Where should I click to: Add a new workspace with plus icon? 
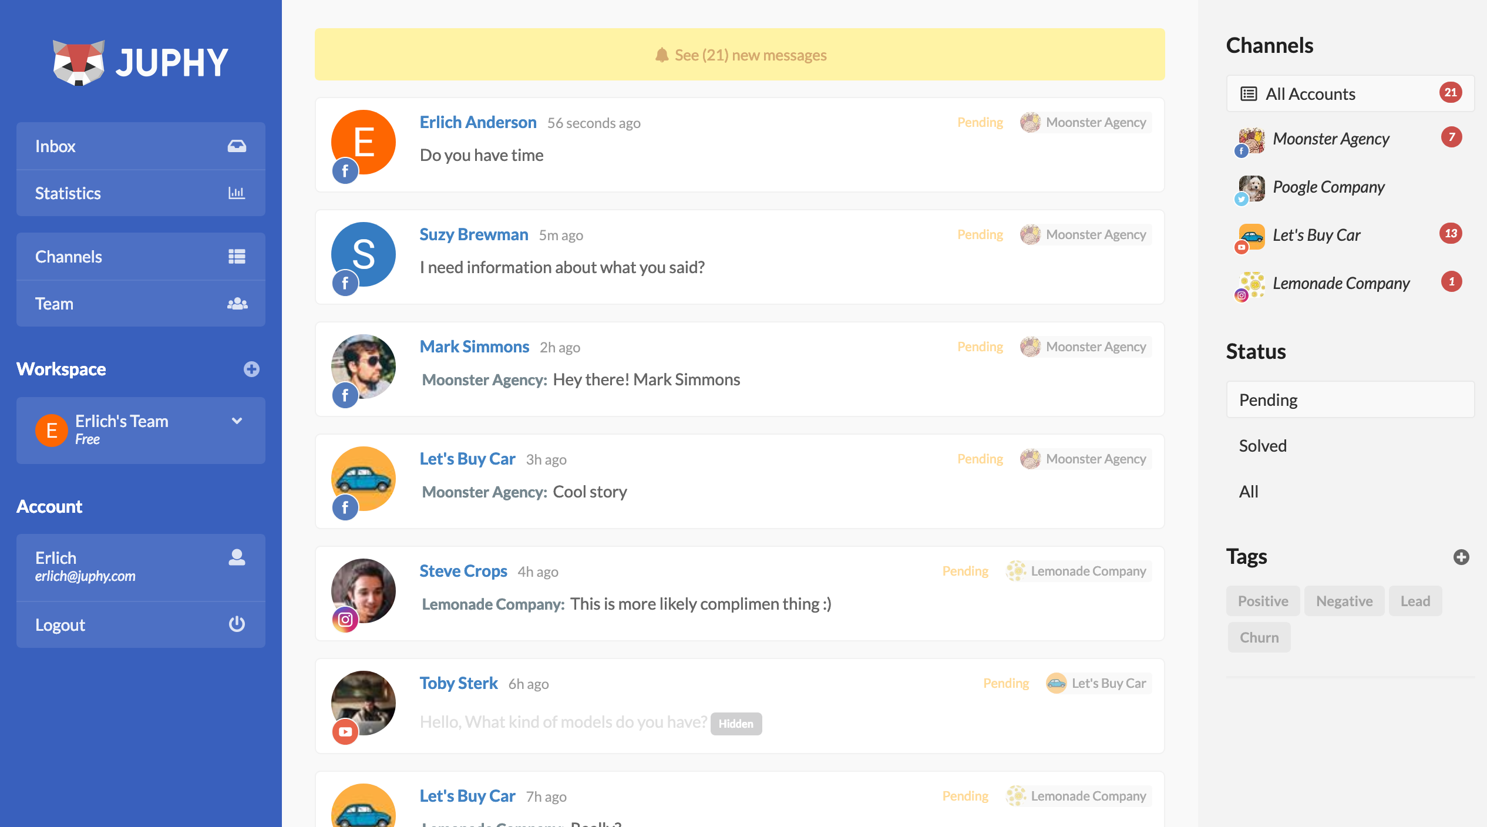[251, 369]
